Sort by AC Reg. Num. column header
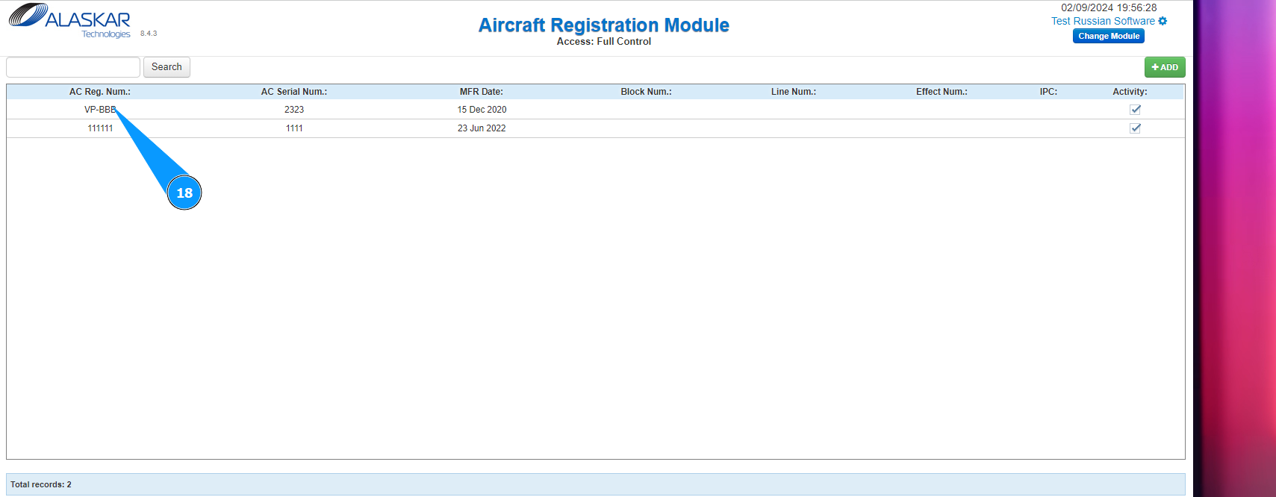 point(100,92)
